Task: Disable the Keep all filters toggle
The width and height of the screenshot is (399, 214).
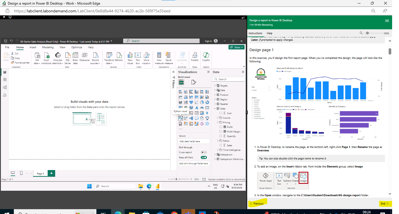Action: coord(204,157)
